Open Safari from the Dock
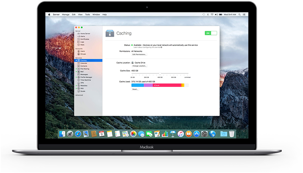 click(78, 134)
